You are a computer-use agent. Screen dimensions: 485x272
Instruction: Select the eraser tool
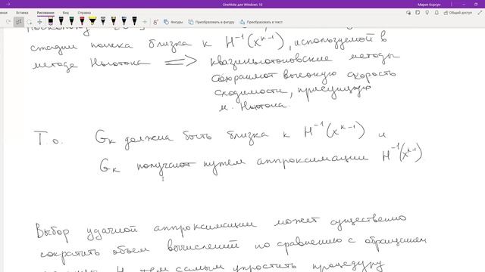51,21
